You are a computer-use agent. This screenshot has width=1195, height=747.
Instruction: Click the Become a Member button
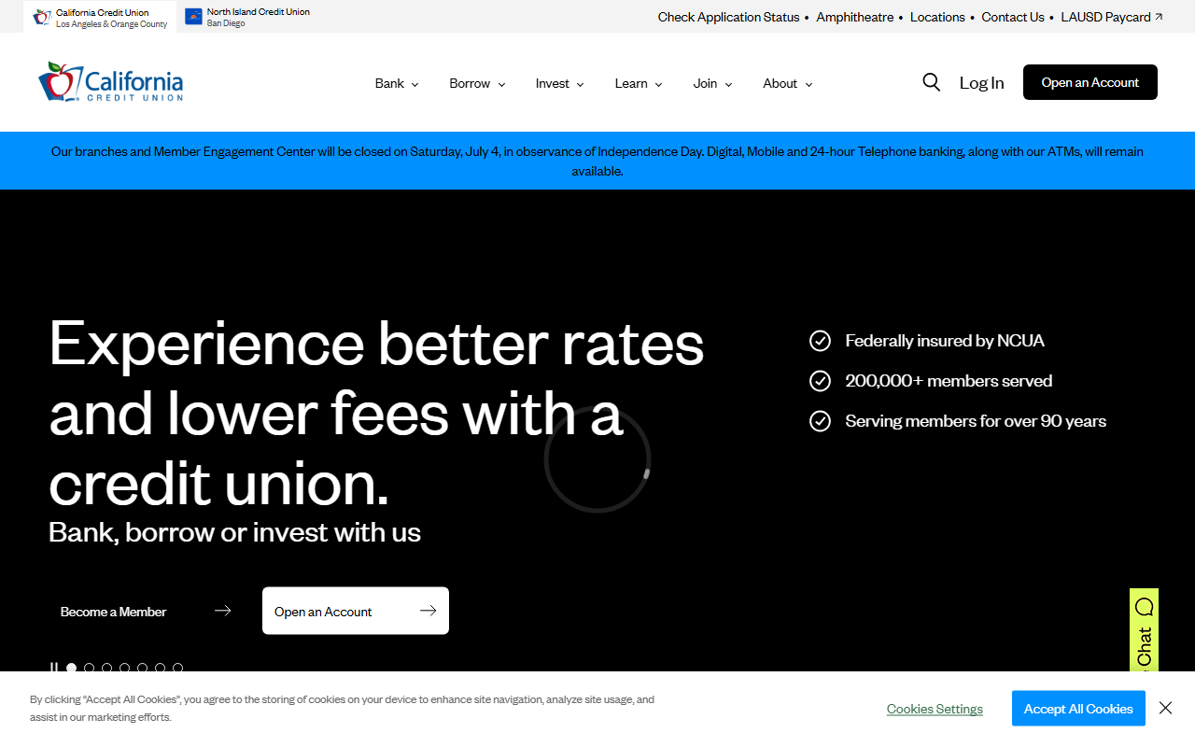pos(146,611)
